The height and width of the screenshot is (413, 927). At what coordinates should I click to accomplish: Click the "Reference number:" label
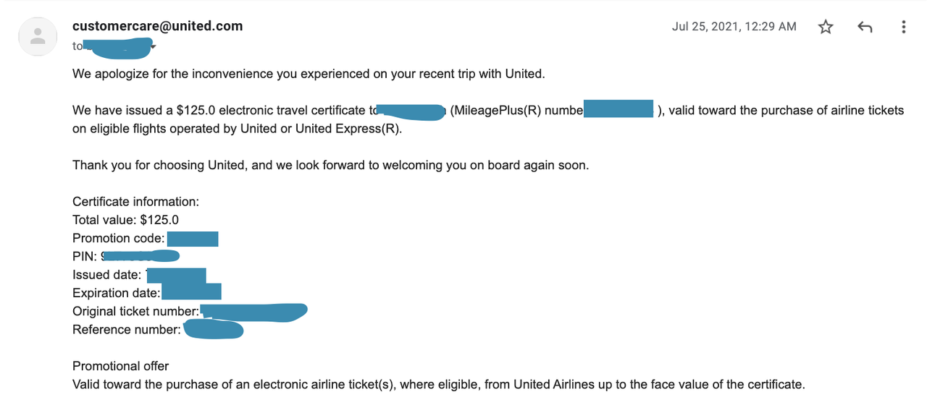coord(127,330)
